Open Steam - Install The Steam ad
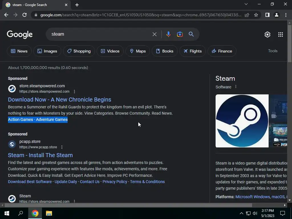292x219 pixels. 40,155
